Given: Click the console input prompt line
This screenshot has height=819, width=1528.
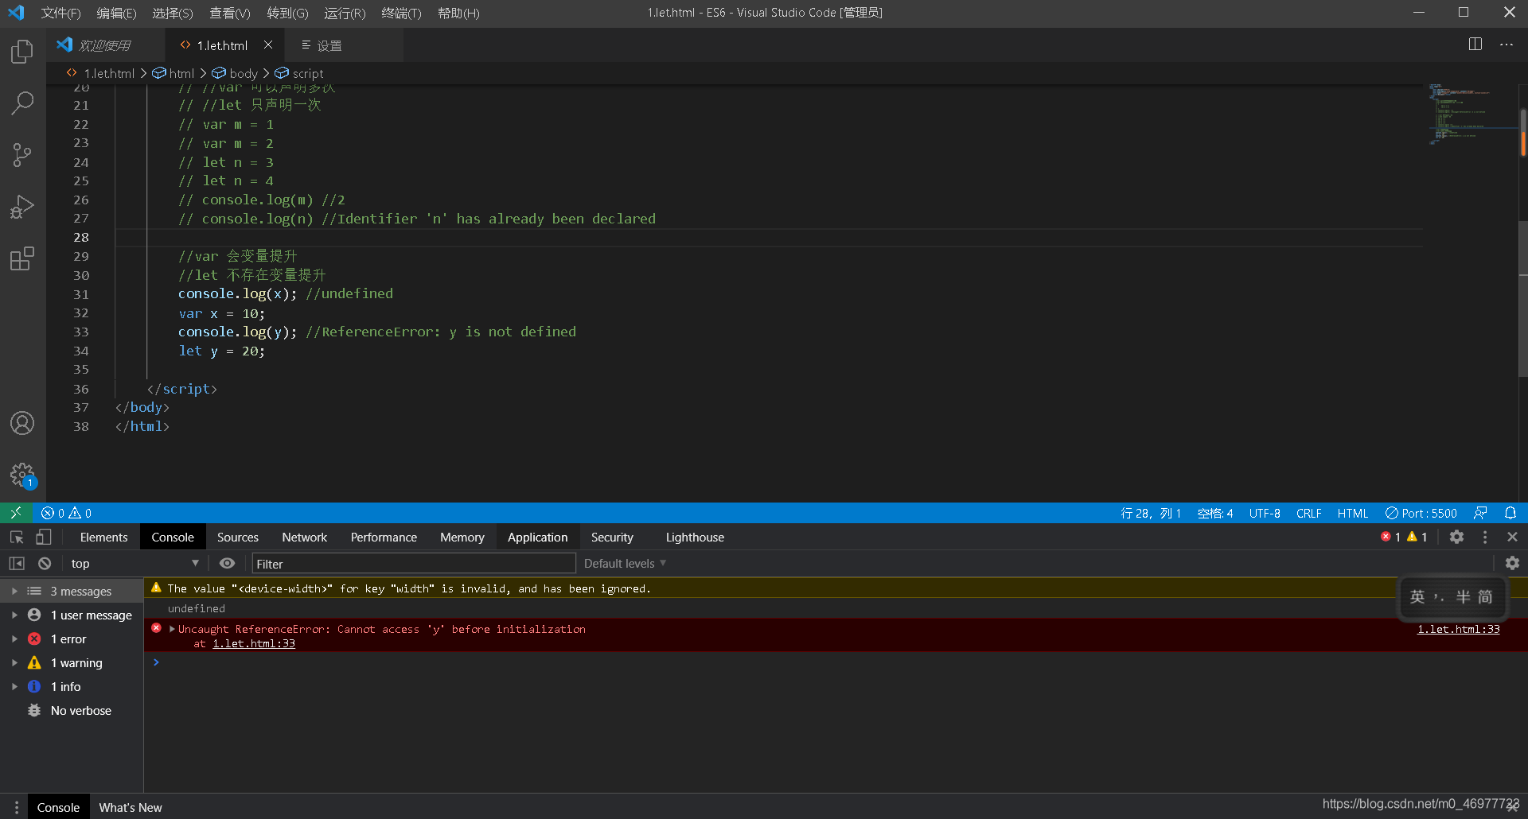Looking at the screenshot, I should pos(836,662).
